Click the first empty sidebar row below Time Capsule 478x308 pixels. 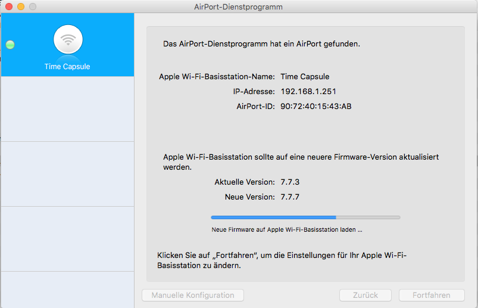pyautogui.click(x=67, y=109)
